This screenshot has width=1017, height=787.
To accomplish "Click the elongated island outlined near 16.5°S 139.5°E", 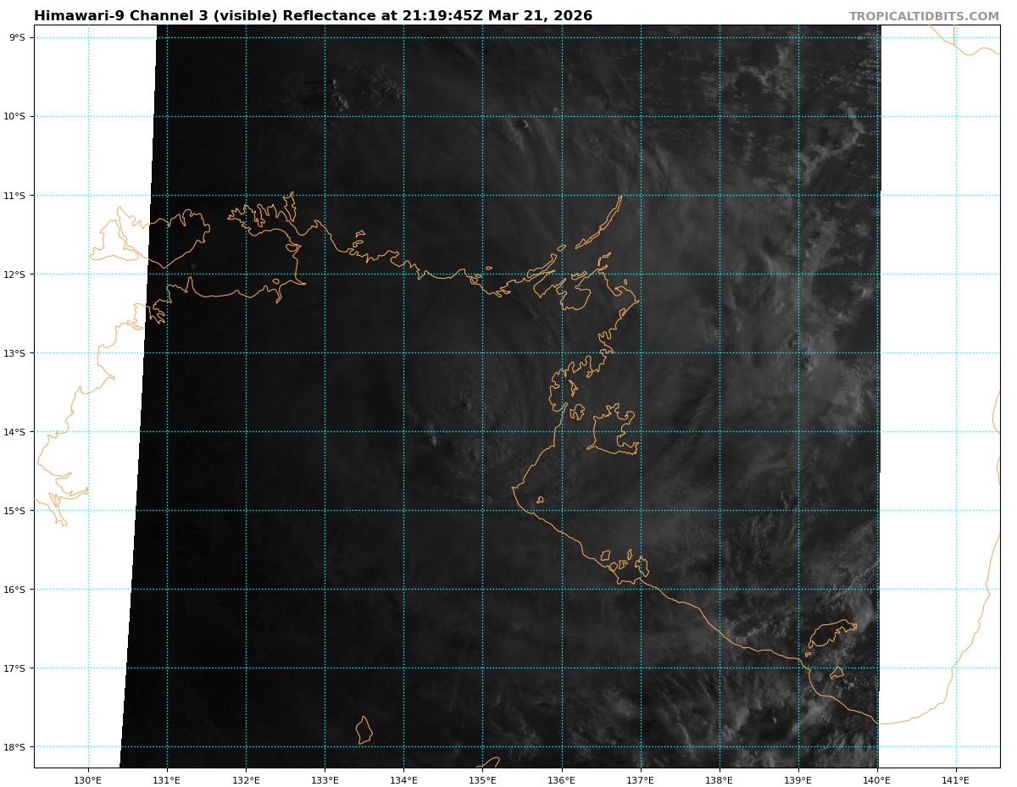I will click(x=832, y=634).
